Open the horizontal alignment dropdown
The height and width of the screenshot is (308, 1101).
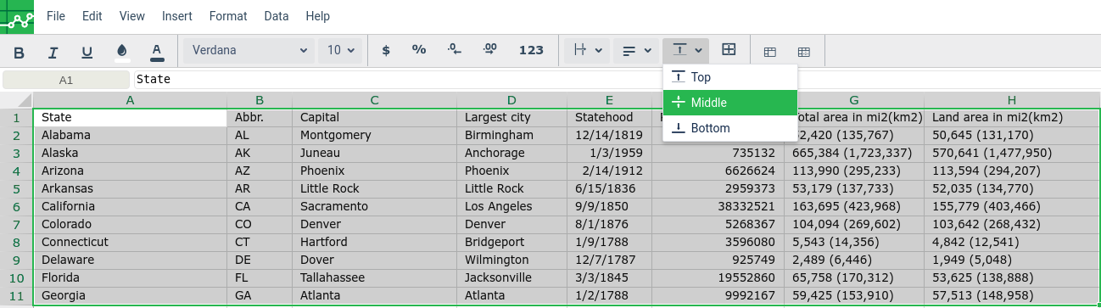pyautogui.click(x=637, y=50)
